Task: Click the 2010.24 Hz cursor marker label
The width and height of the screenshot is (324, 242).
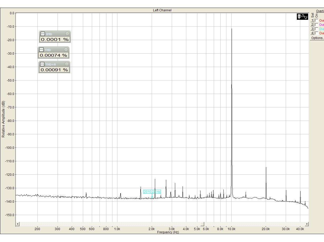Action: point(152,192)
